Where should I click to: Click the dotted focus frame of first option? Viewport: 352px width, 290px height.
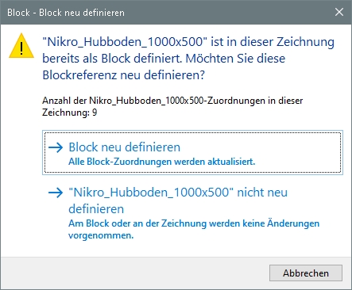click(x=192, y=152)
